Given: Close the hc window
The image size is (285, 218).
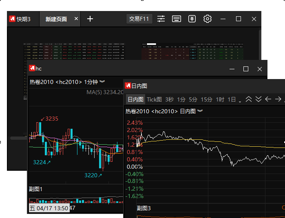Looking at the screenshot, I should (x=260, y=69).
